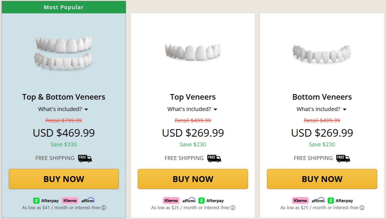Open the info icon under Top & Bottom Veneers pricing
This screenshot has width=386, height=219.
click(x=104, y=208)
